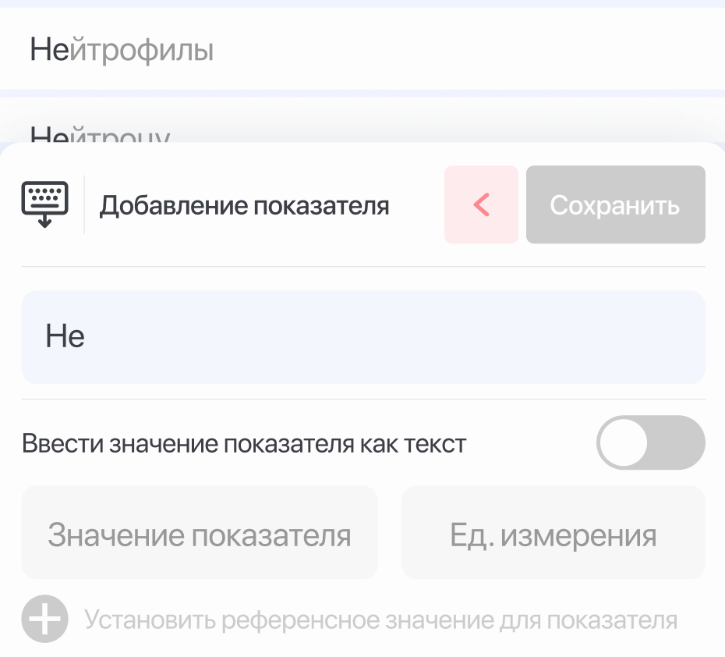Click the Сохранить button
The image size is (725, 657).
615,205
